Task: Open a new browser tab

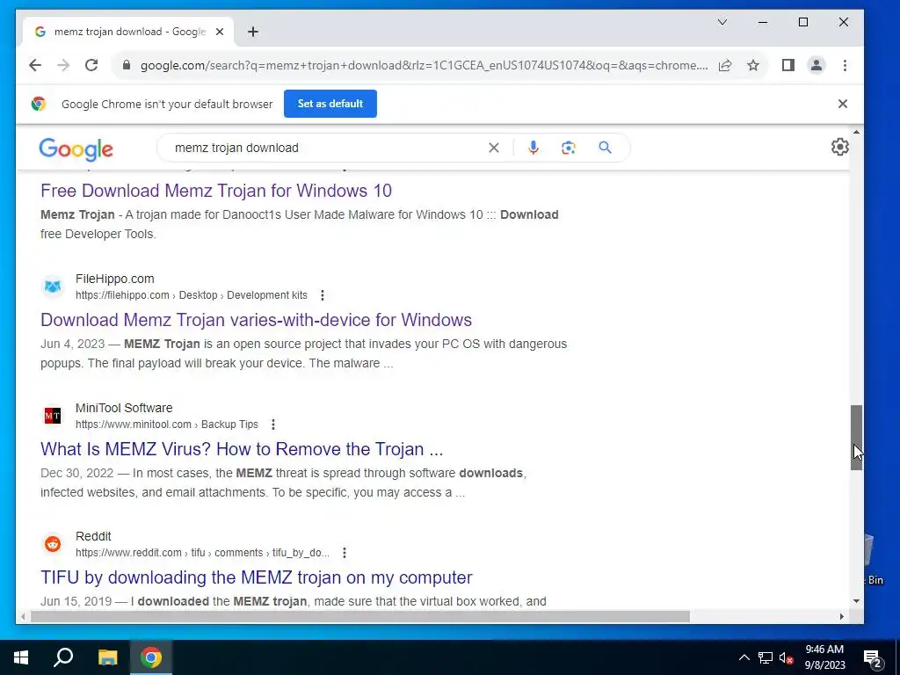Action: [253, 32]
